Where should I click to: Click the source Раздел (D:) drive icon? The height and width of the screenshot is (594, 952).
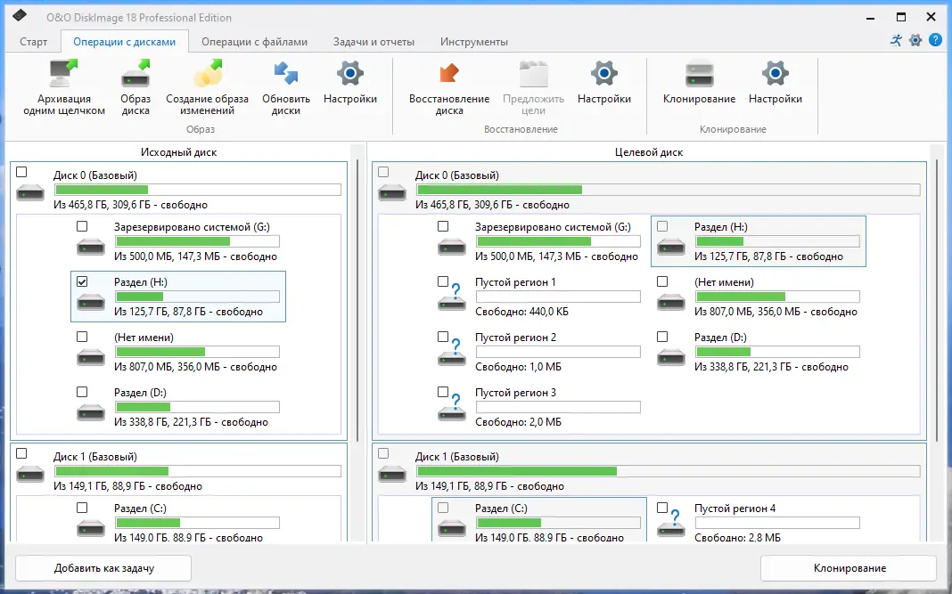(91, 411)
